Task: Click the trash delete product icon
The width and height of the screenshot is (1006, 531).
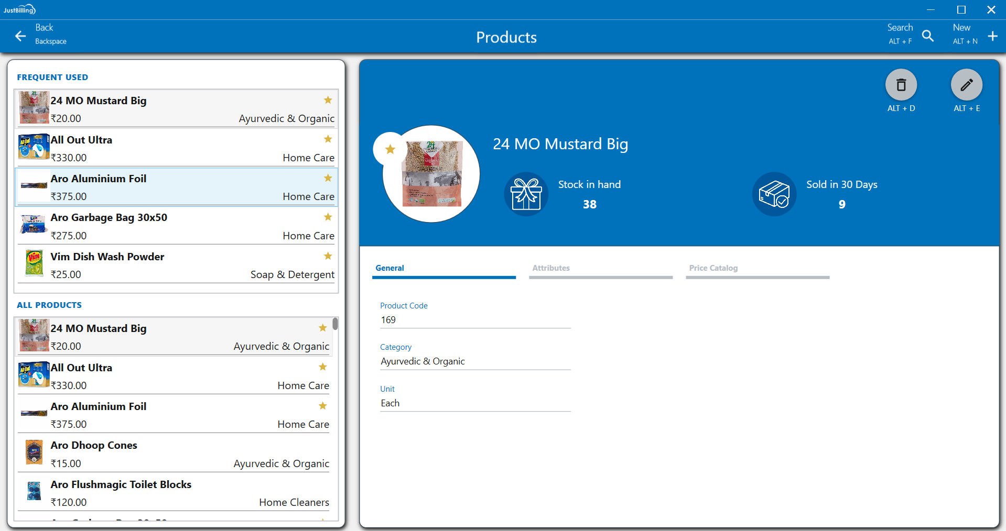Action: click(901, 85)
